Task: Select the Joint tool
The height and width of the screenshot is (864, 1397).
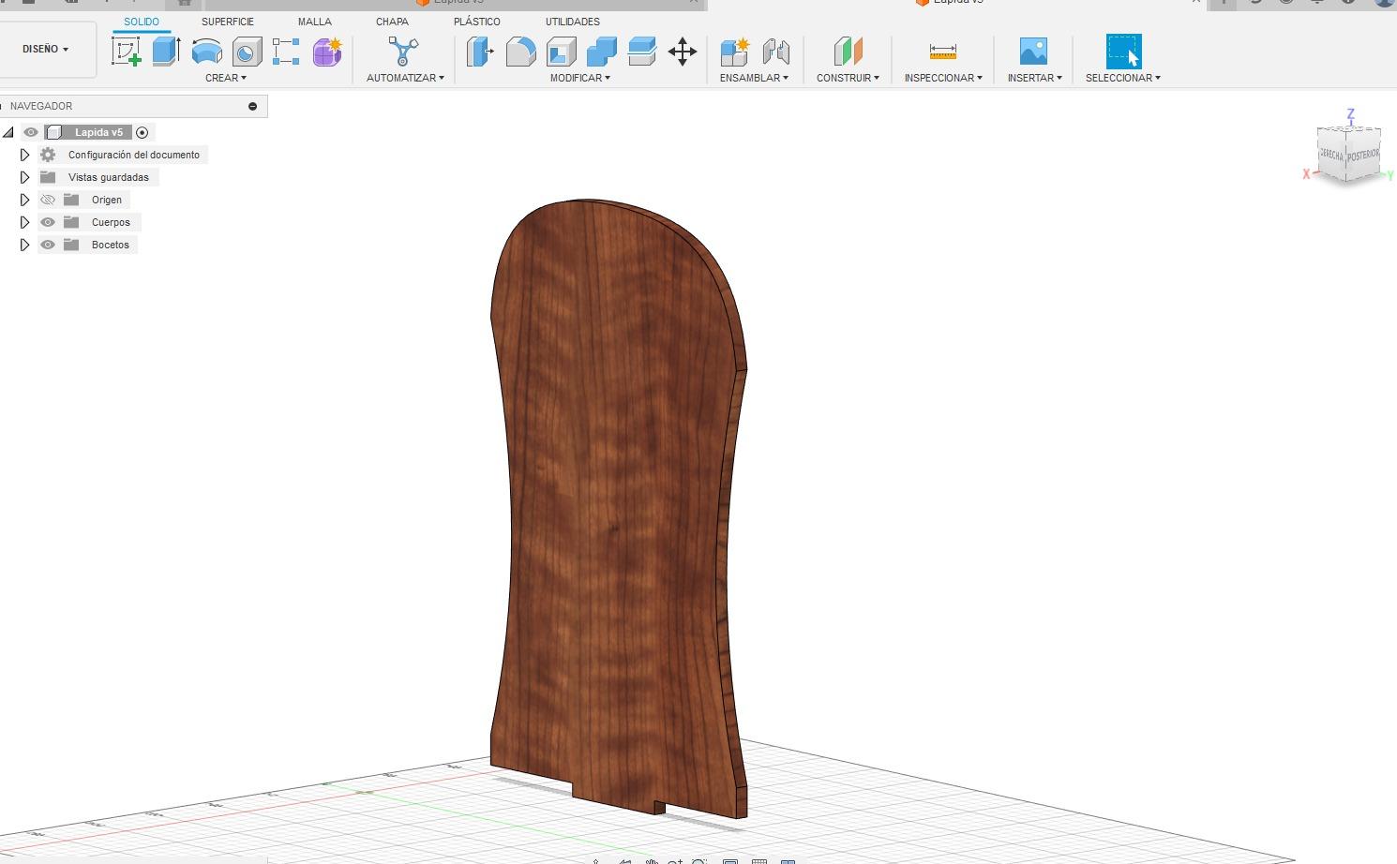Action: click(775, 51)
